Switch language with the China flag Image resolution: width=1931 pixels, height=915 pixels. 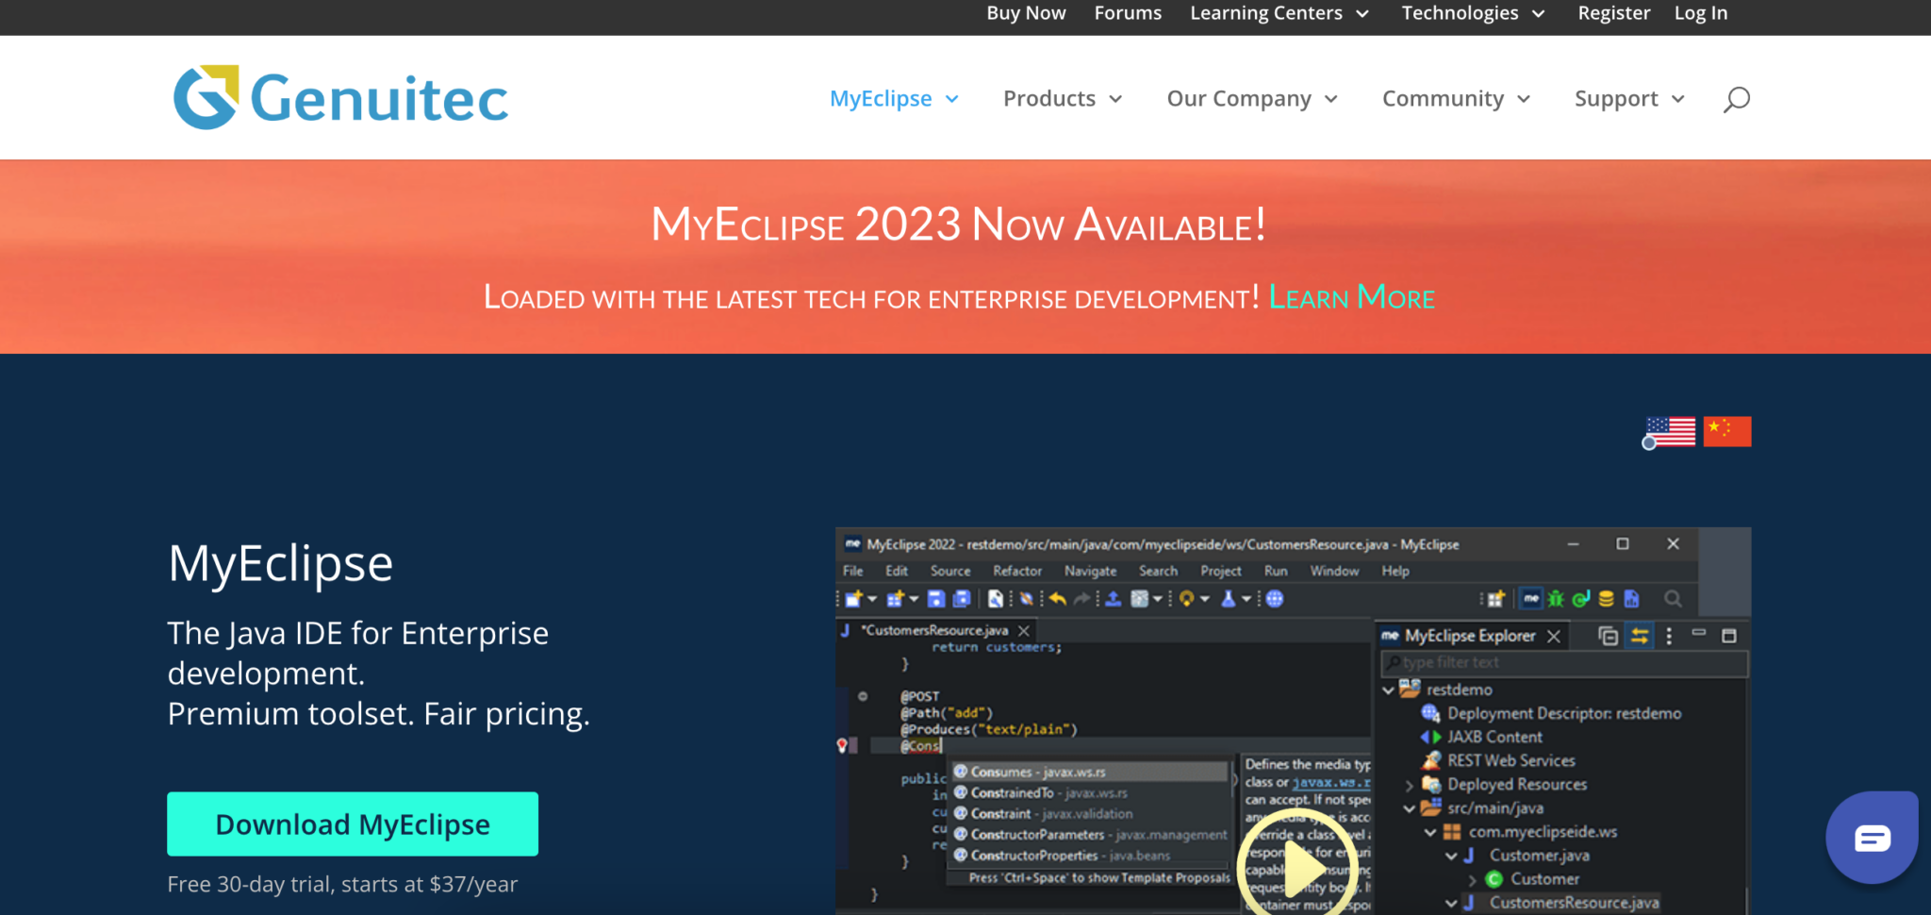(x=1727, y=431)
